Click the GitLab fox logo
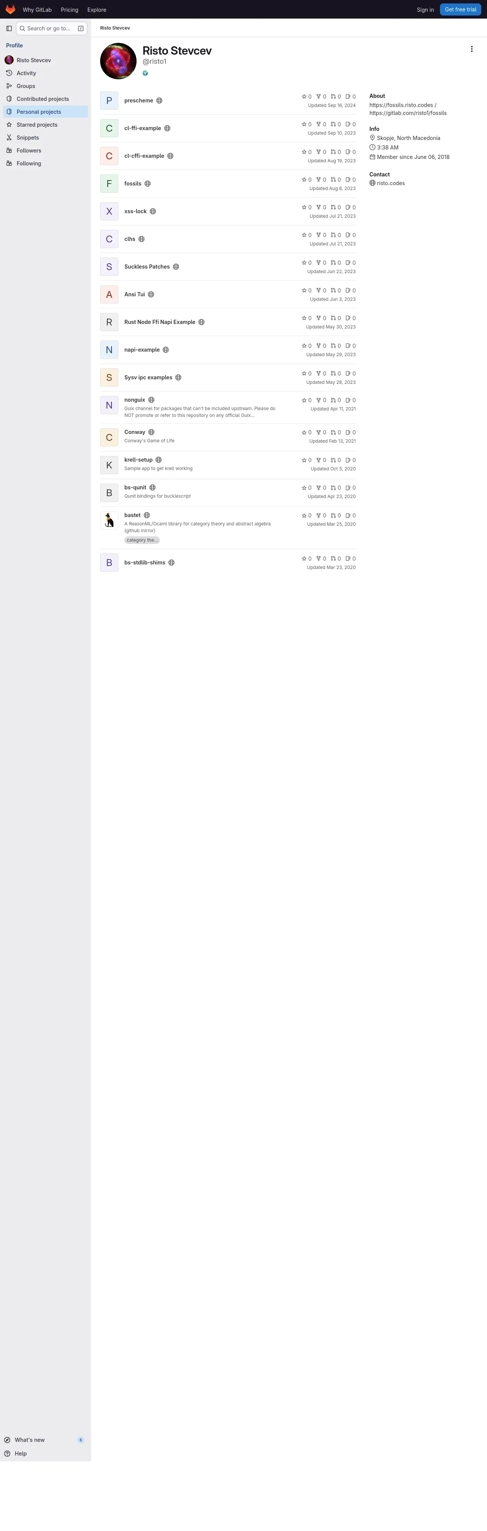The image size is (487, 1531). (10, 9)
